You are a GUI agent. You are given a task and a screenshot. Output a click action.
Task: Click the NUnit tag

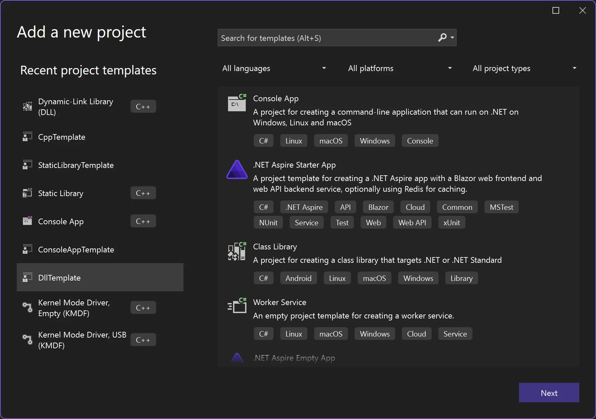coord(268,223)
